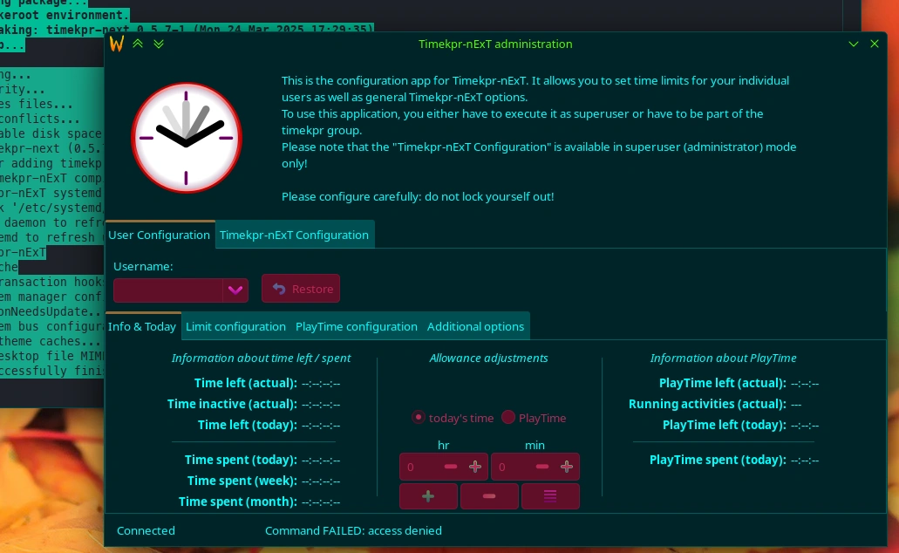Click the Timekpr clock logo image

click(187, 138)
